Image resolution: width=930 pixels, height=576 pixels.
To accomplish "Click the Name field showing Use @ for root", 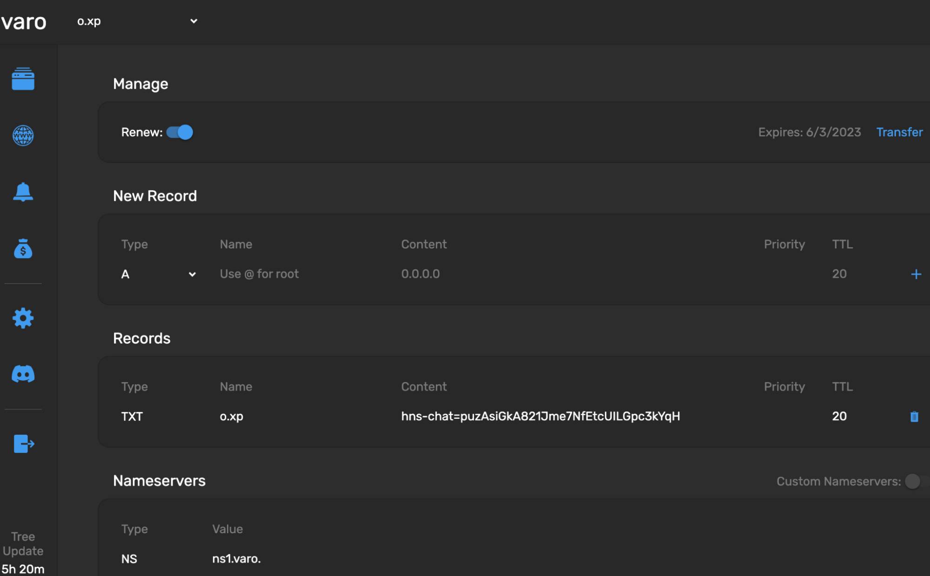I will pos(259,274).
